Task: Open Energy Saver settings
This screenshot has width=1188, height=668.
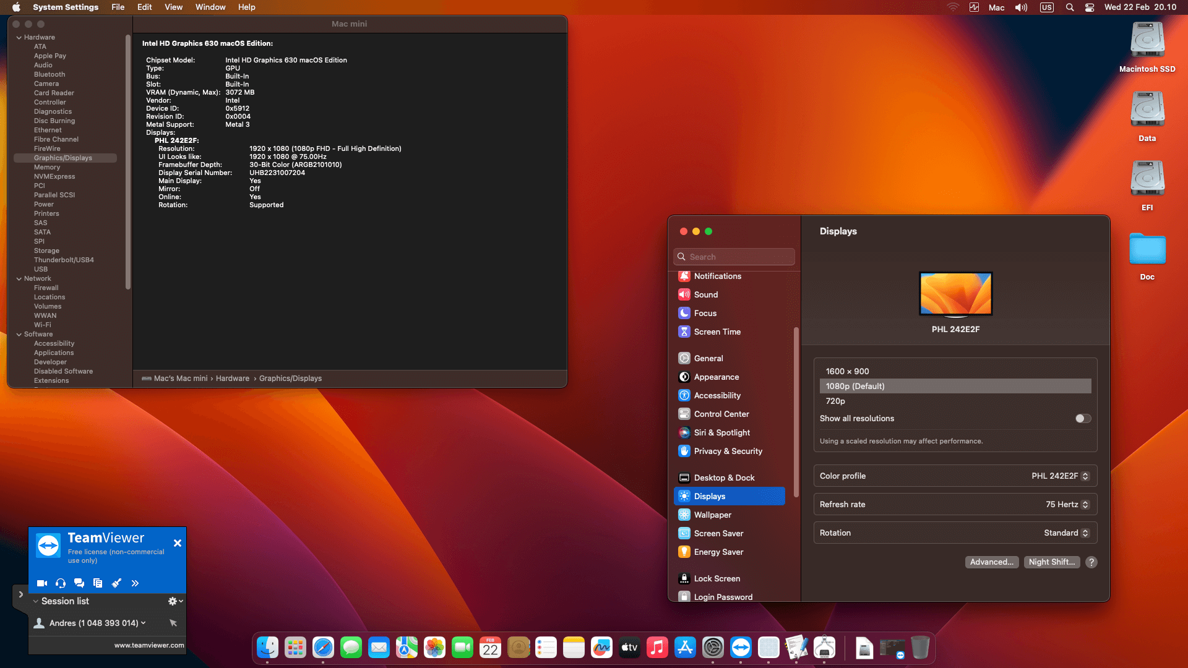Action: coord(729,552)
